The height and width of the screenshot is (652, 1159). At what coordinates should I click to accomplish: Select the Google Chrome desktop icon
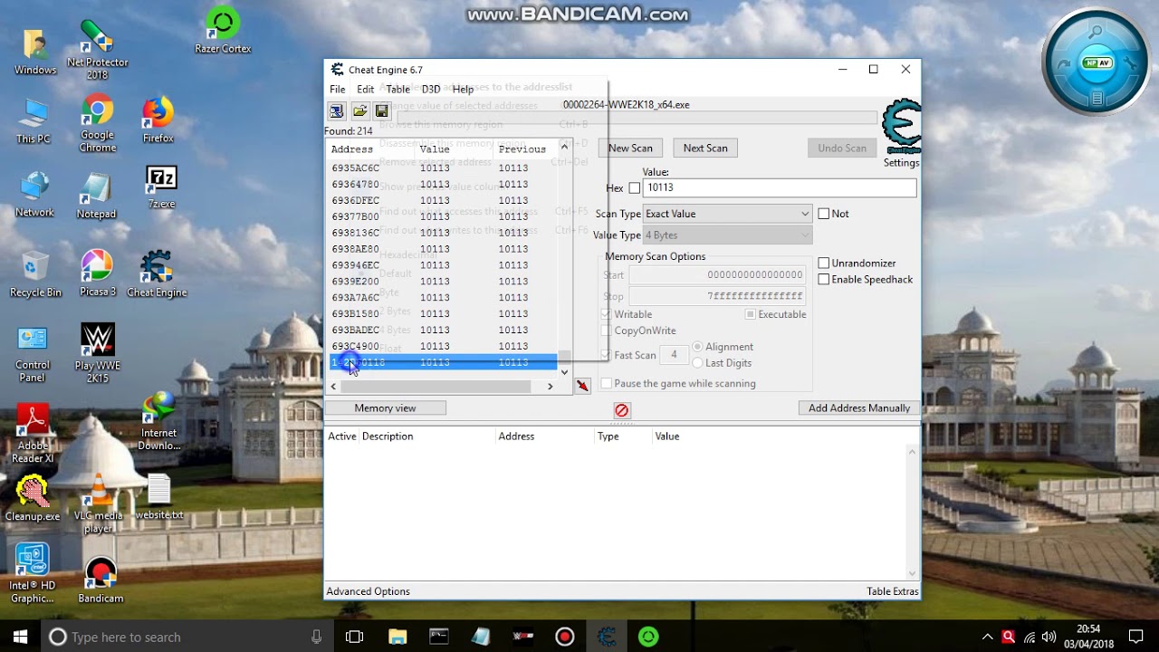(x=97, y=124)
